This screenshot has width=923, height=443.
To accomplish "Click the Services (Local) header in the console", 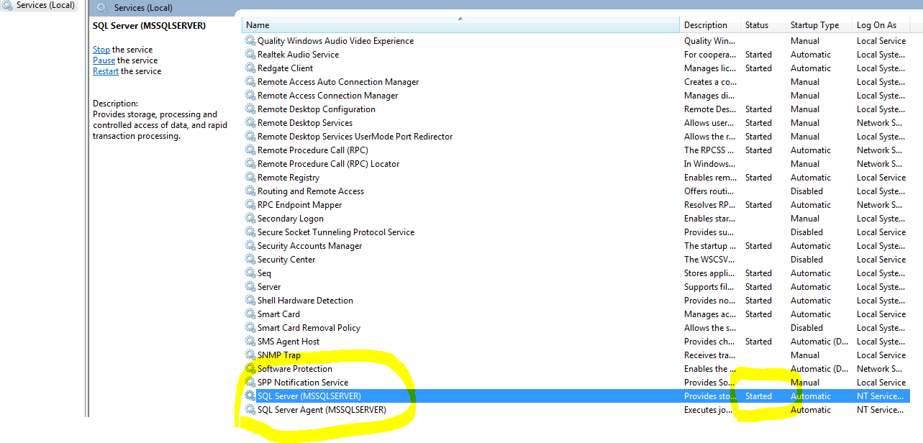I will 144,9.
